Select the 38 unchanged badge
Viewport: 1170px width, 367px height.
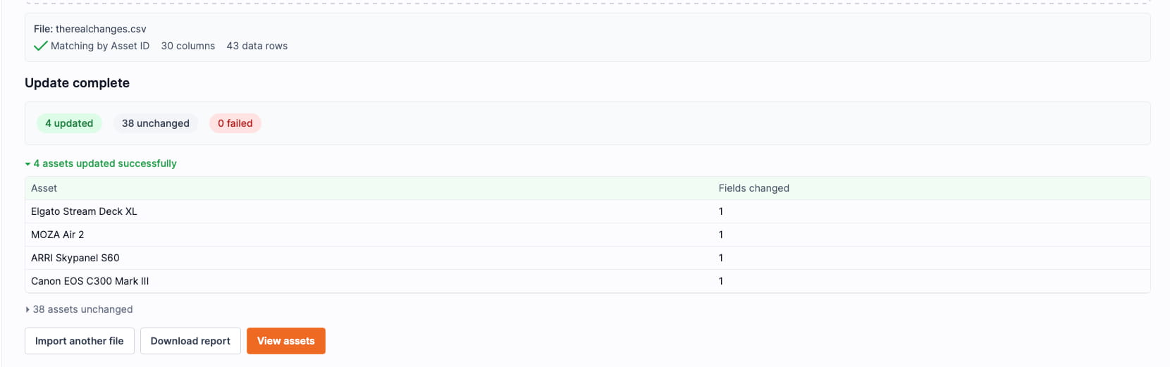(156, 123)
